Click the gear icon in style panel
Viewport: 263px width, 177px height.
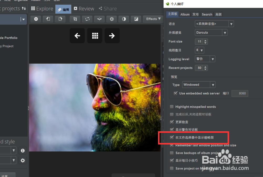[x=23, y=160]
